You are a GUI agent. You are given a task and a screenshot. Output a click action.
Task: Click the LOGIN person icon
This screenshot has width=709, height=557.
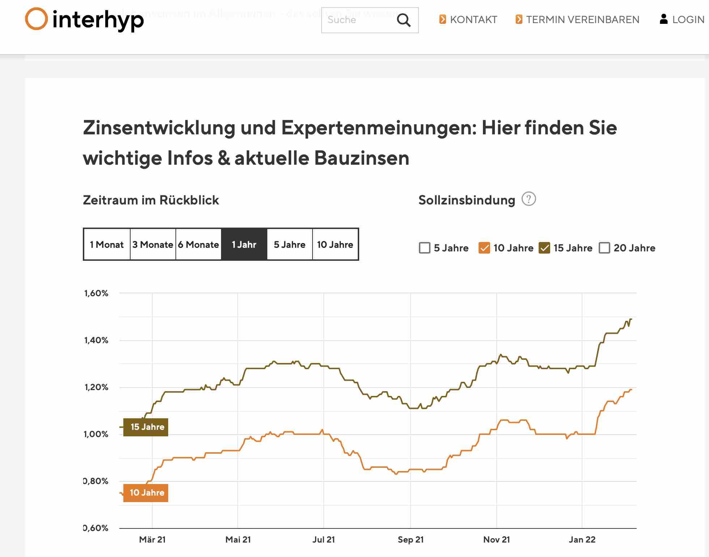pos(663,19)
